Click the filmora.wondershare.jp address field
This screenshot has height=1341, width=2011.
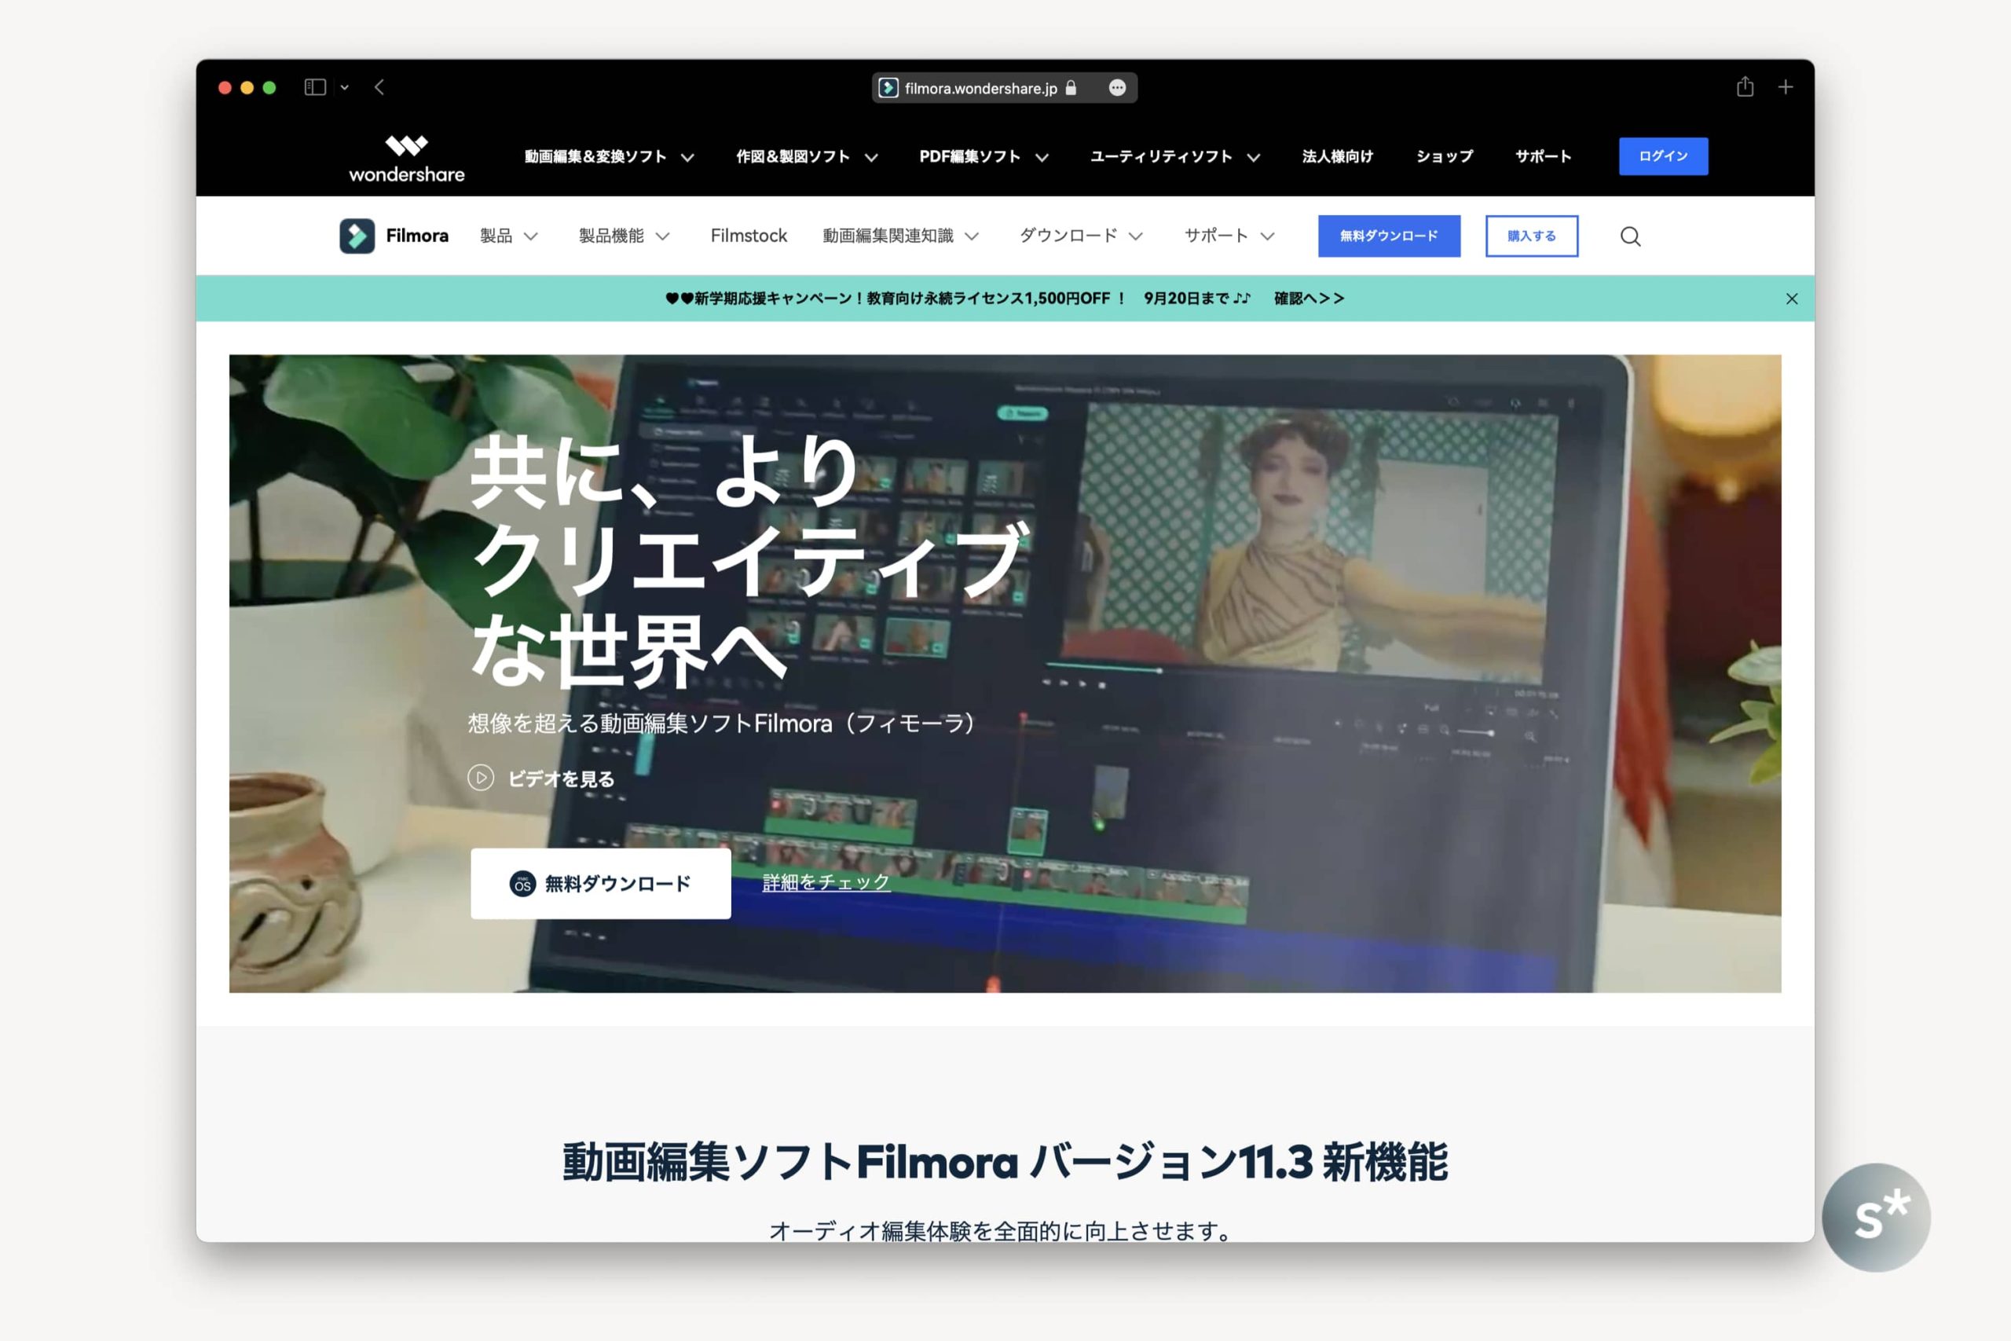(1004, 88)
